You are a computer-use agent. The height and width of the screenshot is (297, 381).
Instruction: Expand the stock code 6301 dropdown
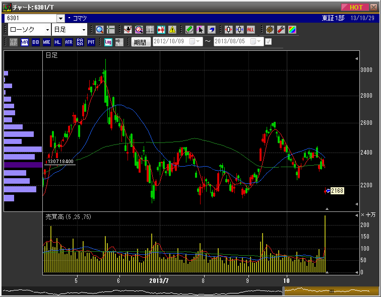61,18
